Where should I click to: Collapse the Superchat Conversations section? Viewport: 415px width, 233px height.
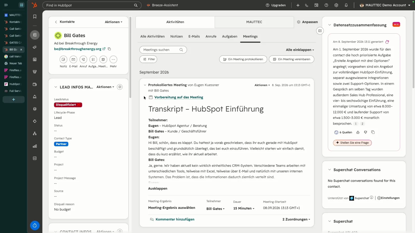(x=329, y=170)
